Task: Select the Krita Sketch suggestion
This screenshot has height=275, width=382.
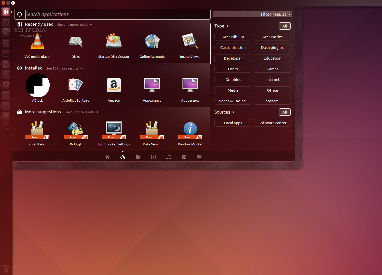Action: (x=37, y=133)
